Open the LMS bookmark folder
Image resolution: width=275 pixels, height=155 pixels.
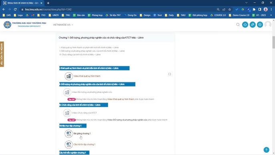pos(7,15)
